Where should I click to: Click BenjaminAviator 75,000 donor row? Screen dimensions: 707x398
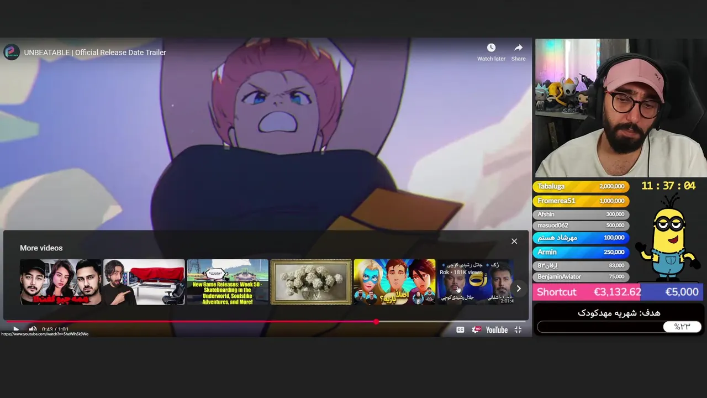pyautogui.click(x=581, y=277)
